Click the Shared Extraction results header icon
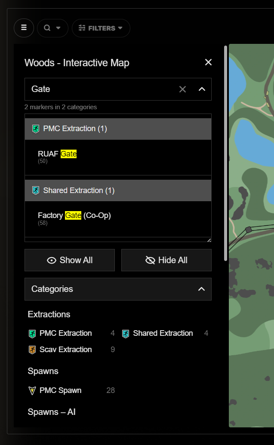274x445 pixels. 36,190
